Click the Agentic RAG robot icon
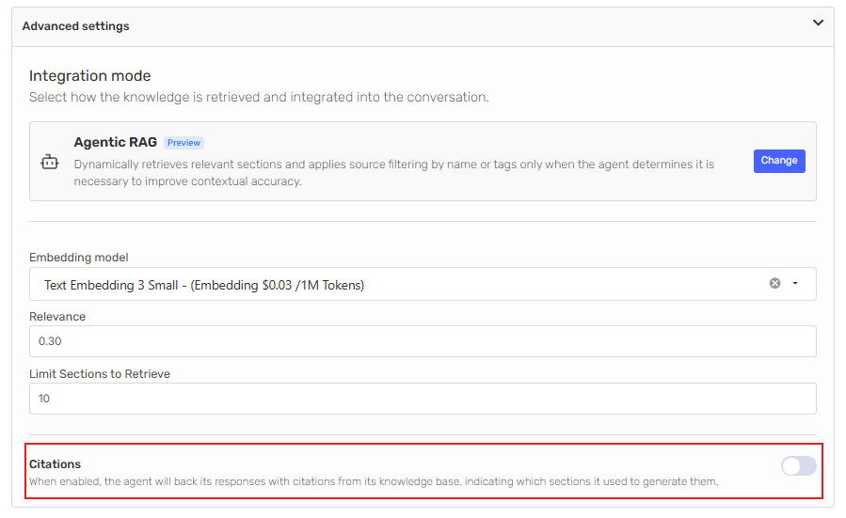The width and height of the screenshot is (846, 518). pyautogui.click(x=50, y=162)
